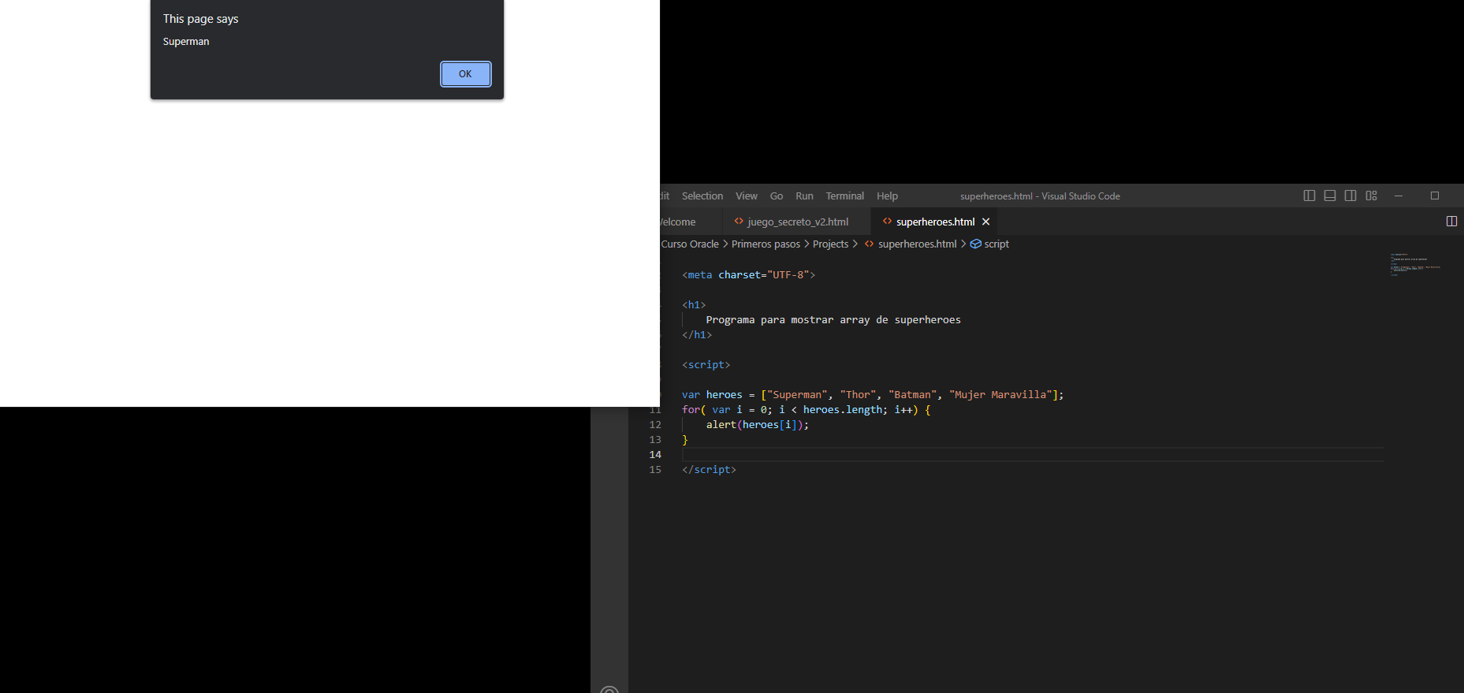Open the Terminal menu in VS Code
The width and height of the screenshot is (1464, 693).
point(844,196)
